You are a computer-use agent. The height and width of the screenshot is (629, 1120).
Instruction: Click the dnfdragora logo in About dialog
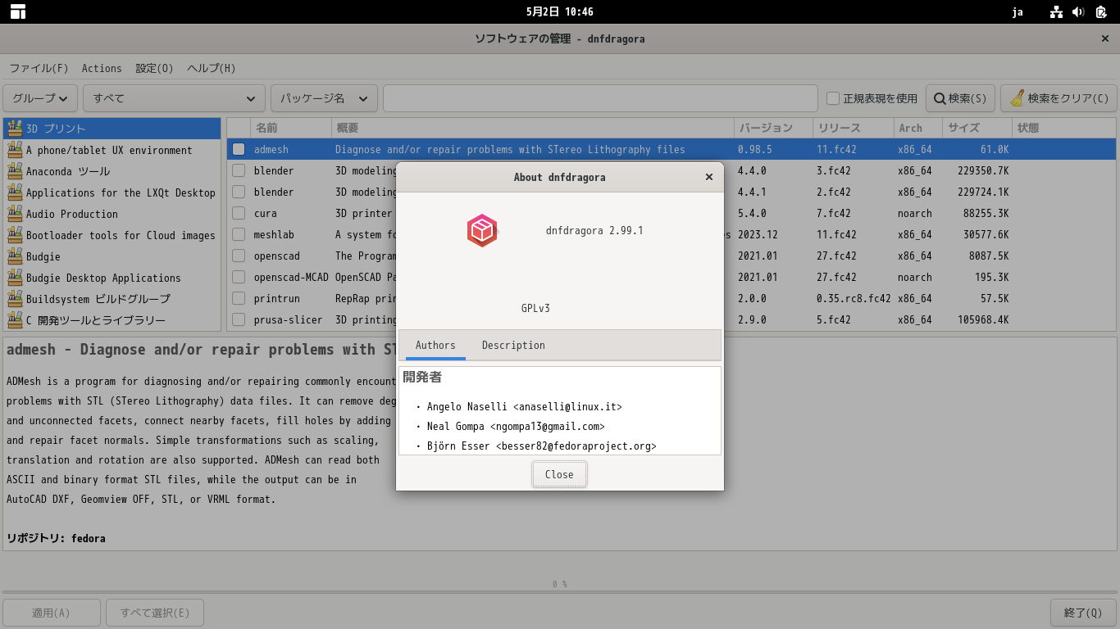[x=482, y=231]
